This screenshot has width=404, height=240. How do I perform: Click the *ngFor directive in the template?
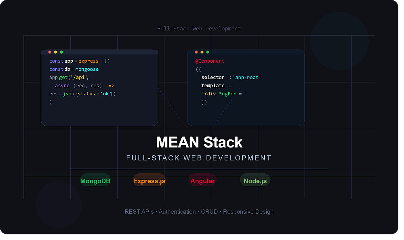[227, 94]
